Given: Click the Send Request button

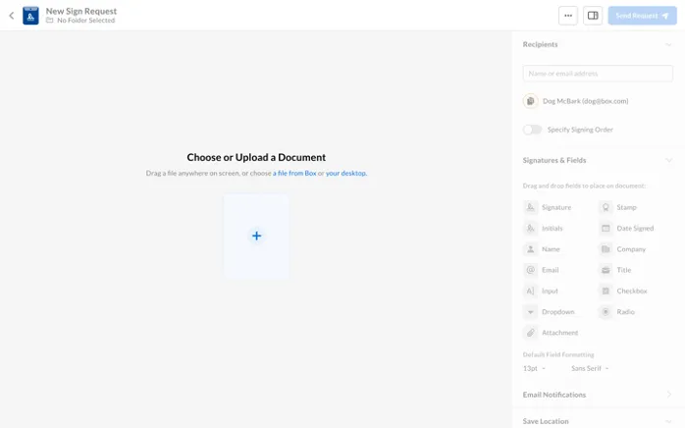Looking at the screenshot, I should (x=642, y=16).
